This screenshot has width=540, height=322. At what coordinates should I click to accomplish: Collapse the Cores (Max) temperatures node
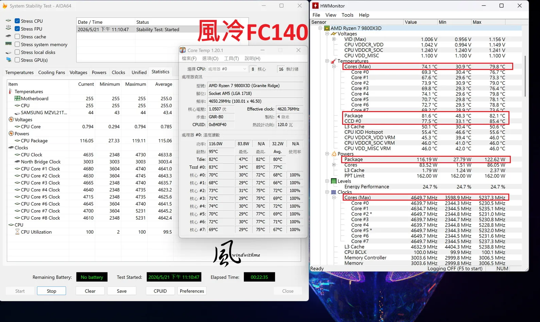(x=334, y=66)
